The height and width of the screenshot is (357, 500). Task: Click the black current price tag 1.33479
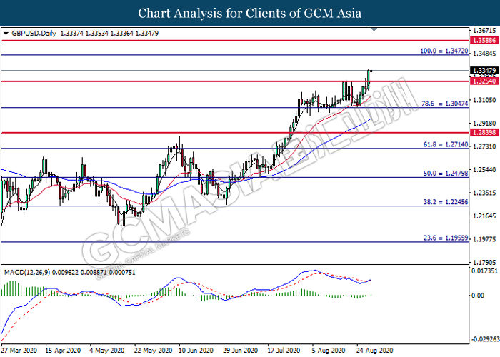pyautogui.click(x=484, y=71)
